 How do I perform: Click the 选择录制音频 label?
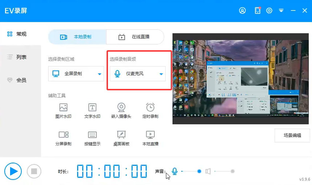click(123, 59)
